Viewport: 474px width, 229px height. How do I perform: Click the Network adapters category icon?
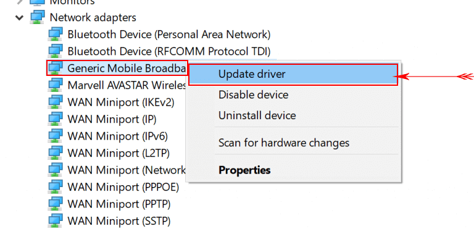pyautogui.click(x=38, y=17)
